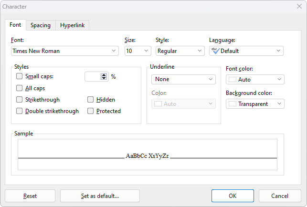
Task: Select the Font tab
Action: (15, 25)
